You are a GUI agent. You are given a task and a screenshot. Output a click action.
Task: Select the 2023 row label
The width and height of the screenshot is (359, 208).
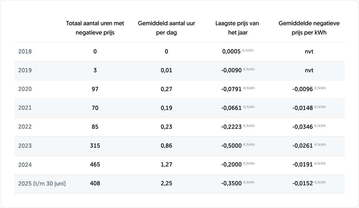(x=25, y=146)
